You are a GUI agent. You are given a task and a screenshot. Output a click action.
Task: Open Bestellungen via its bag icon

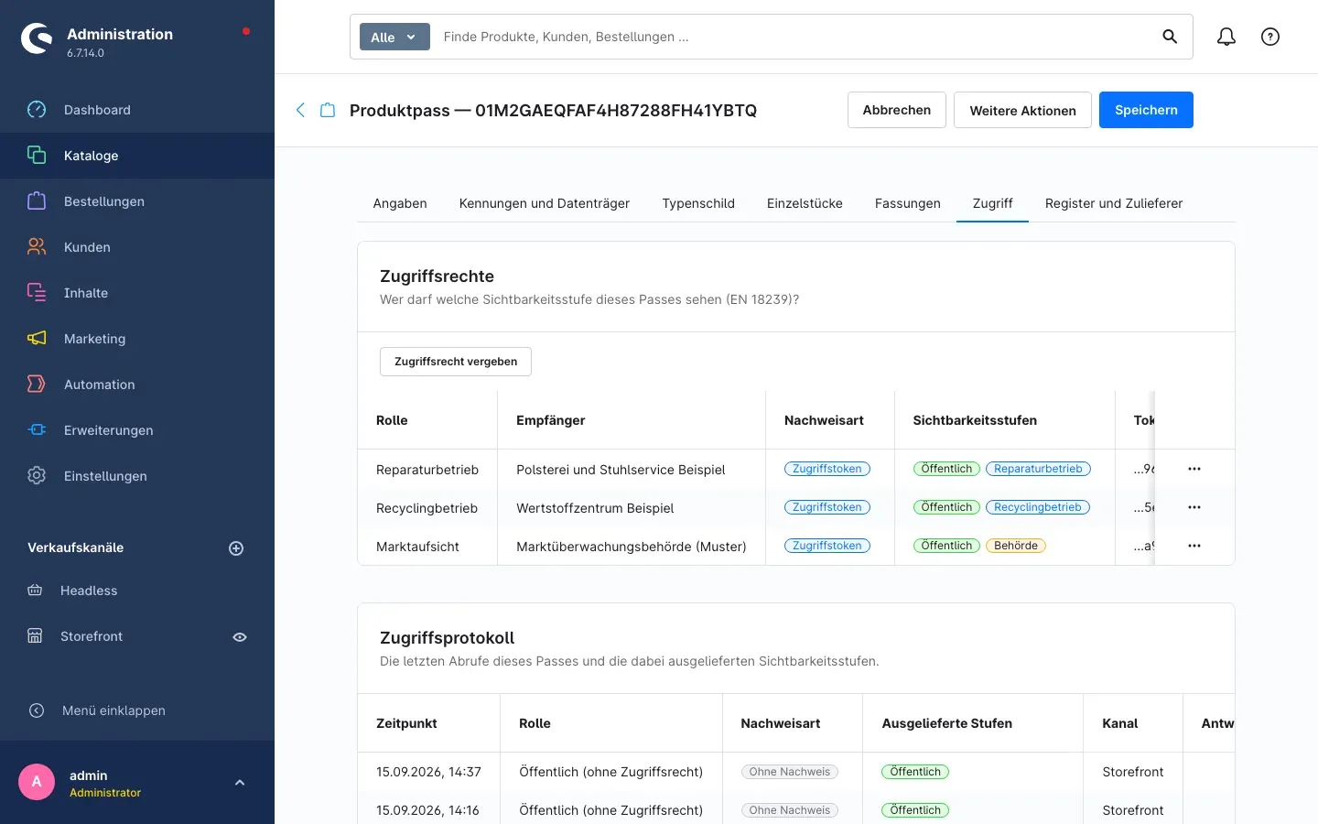[x=37, y=201]
